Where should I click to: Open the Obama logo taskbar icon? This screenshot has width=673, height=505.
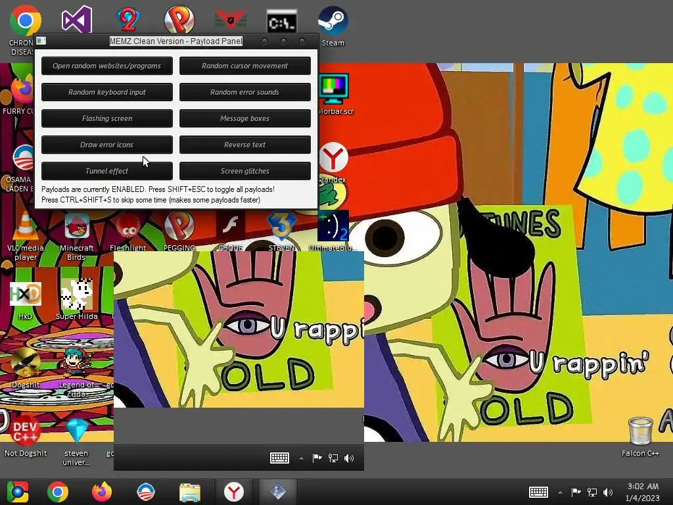(x=145, y=492)
